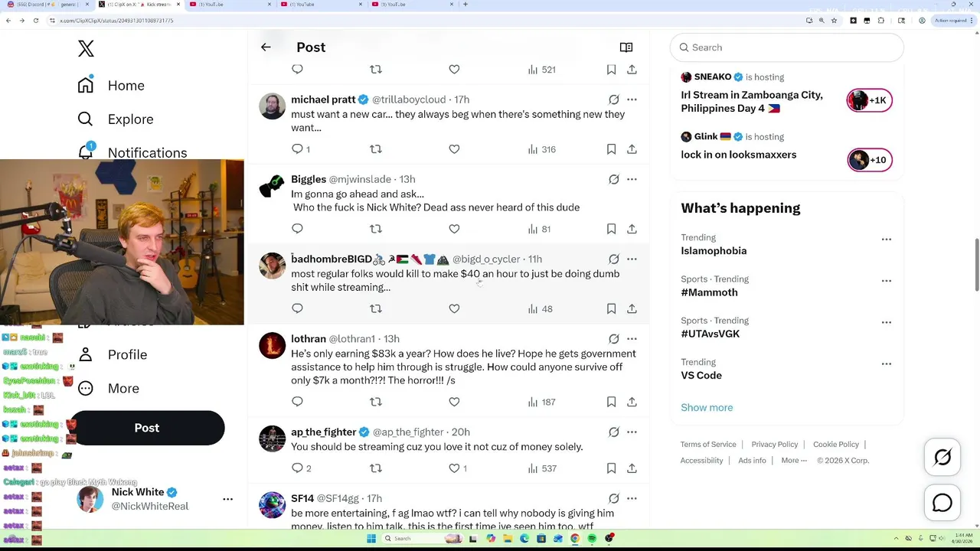Open Nick White account menu dots
This screenshot has height=551, width=980.
pyautogui.click(x=227, y=499)
